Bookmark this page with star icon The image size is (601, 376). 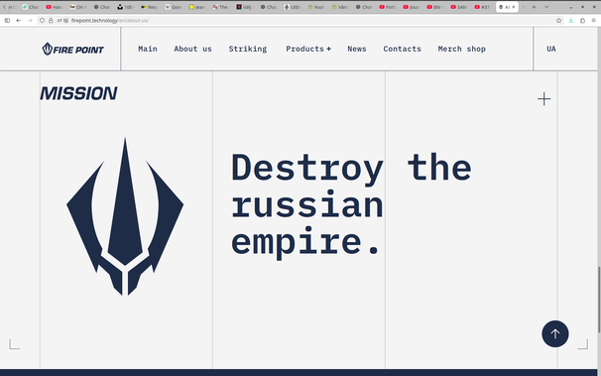[558, 20]
